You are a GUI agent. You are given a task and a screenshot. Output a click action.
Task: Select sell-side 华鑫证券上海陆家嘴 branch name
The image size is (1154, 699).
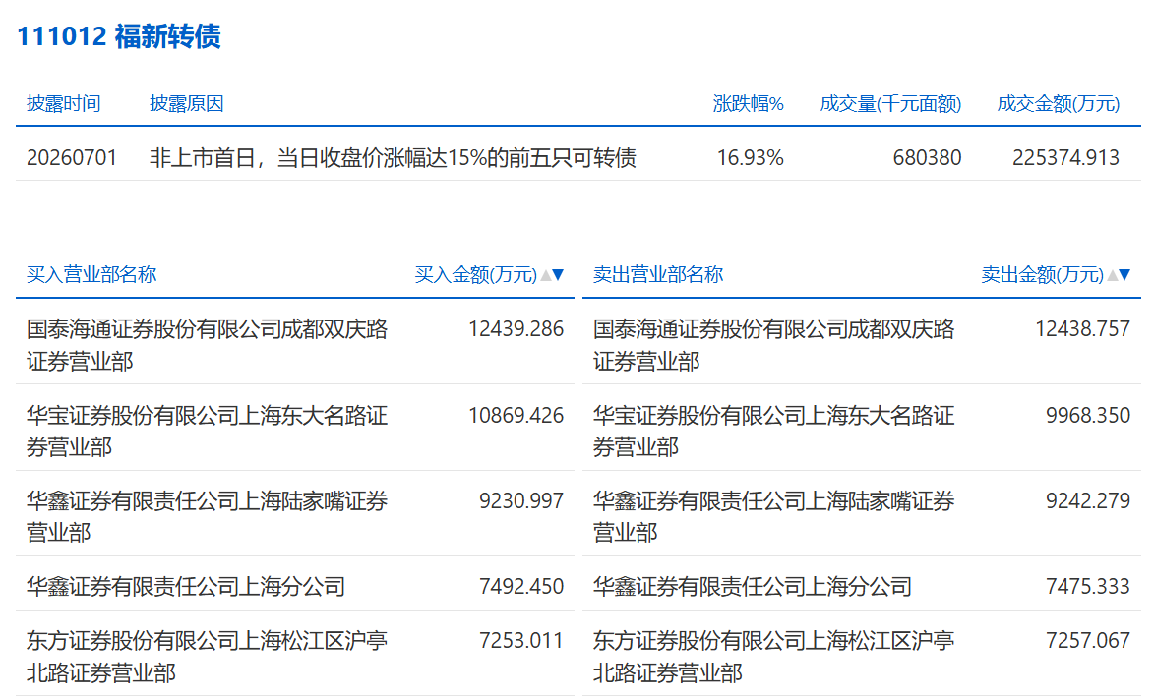(x=773, y=516)
